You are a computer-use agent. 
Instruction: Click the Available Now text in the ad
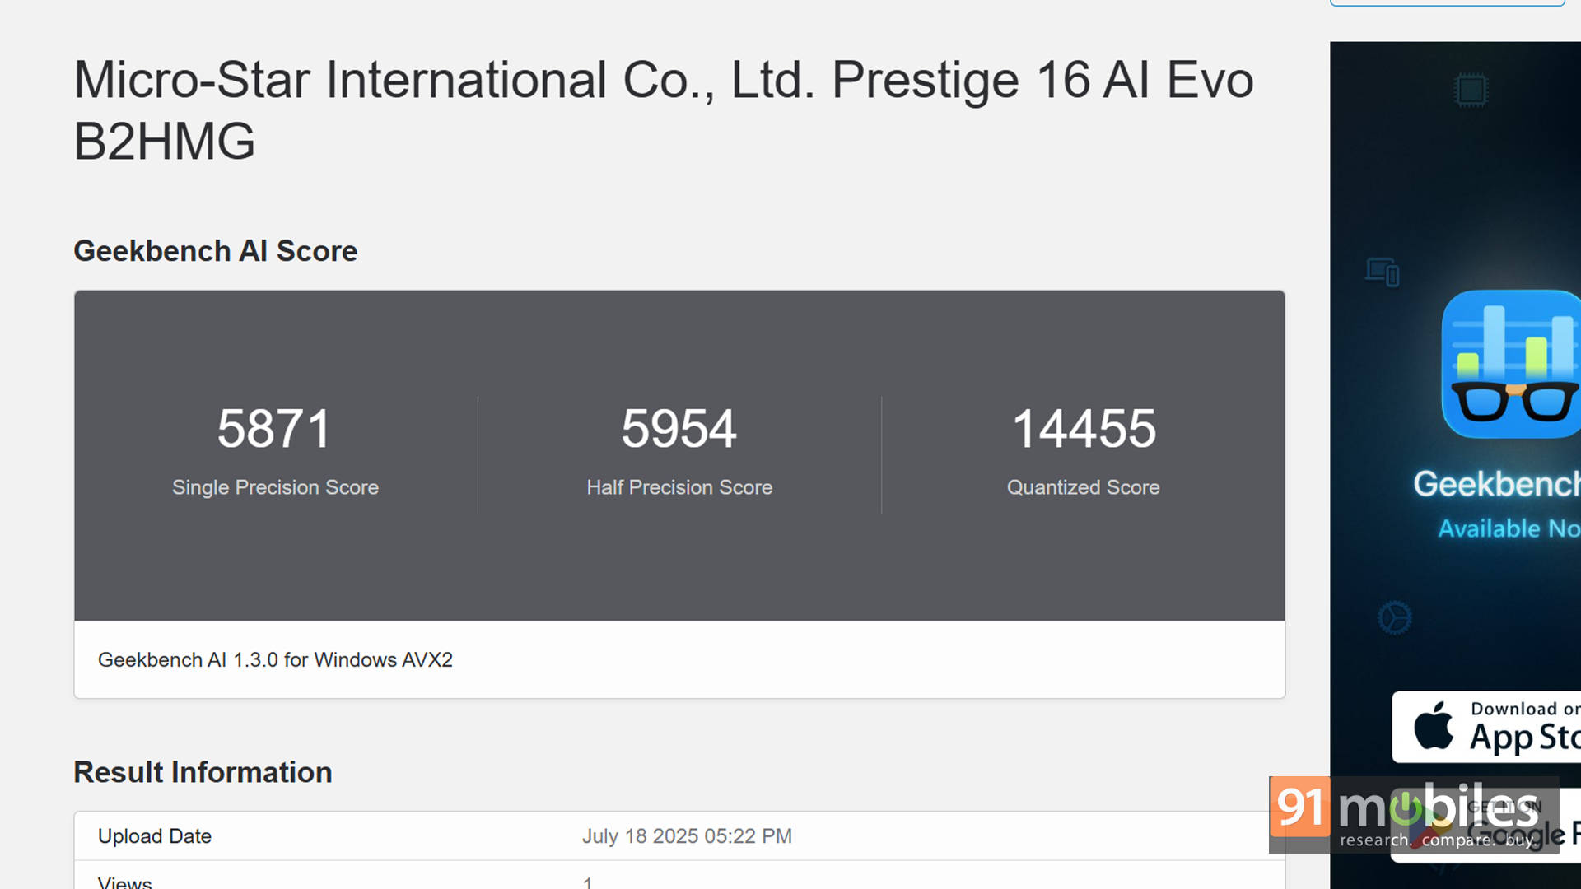click(1508, 528)
